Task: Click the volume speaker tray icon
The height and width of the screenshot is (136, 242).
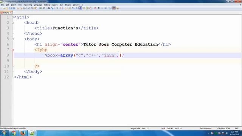Action: coord(226,133)
